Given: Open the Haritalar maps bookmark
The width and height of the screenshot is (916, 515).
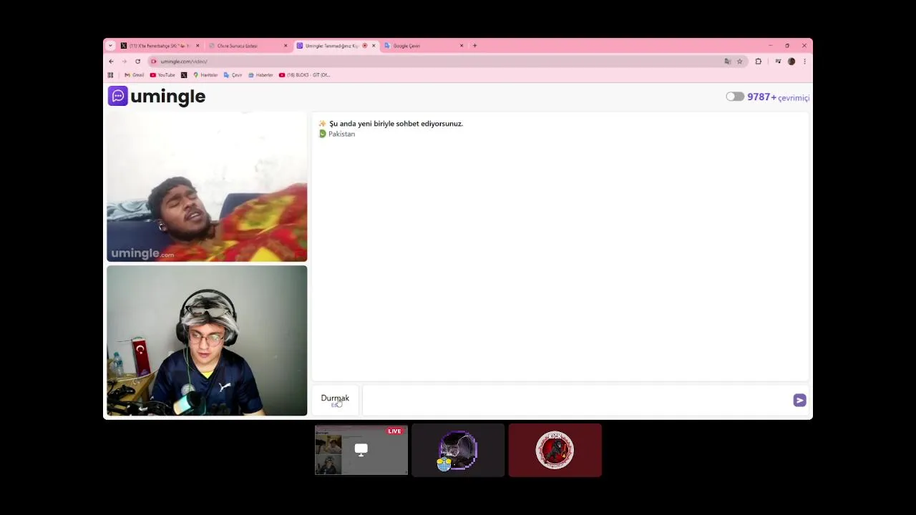Looking at the screenshot, I should coord(205,75).
